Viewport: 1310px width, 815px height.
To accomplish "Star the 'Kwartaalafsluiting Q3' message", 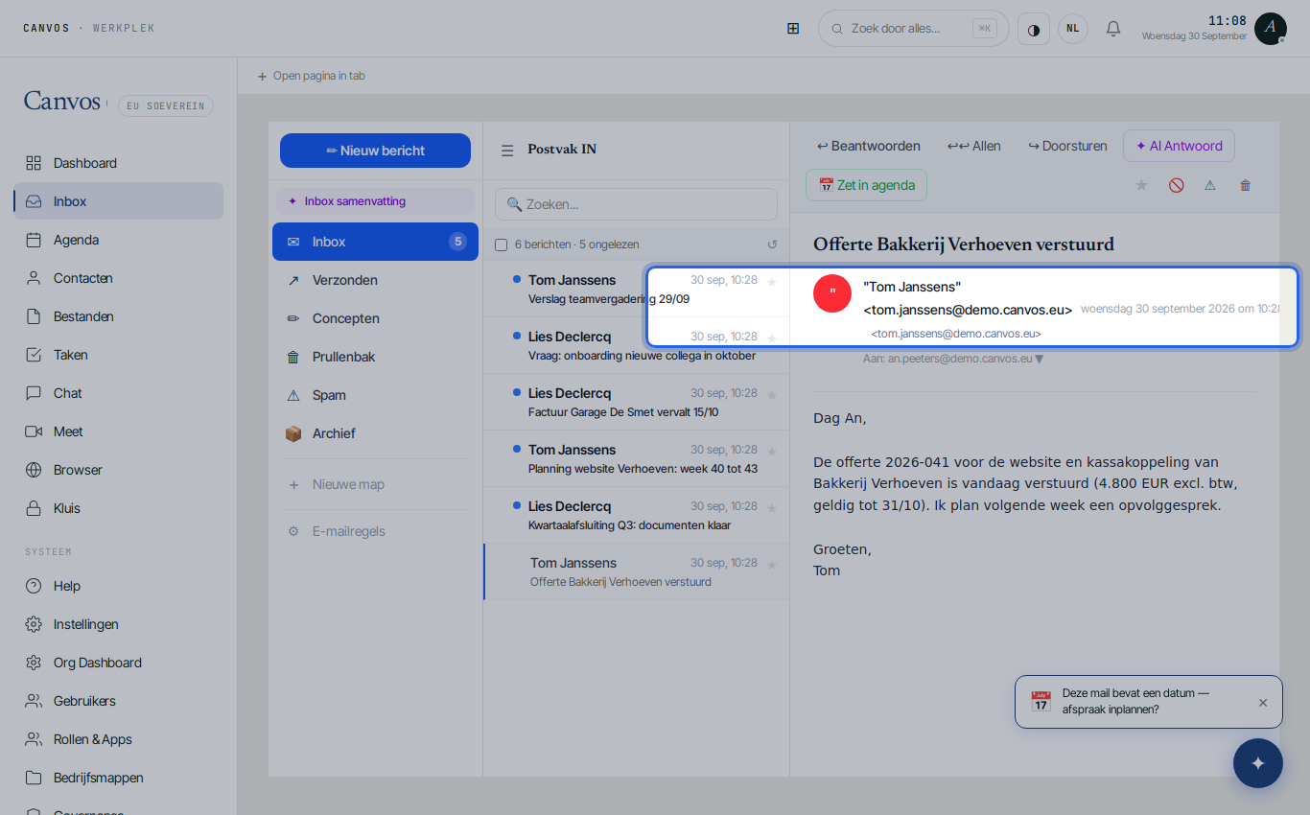I will [772, 507].
